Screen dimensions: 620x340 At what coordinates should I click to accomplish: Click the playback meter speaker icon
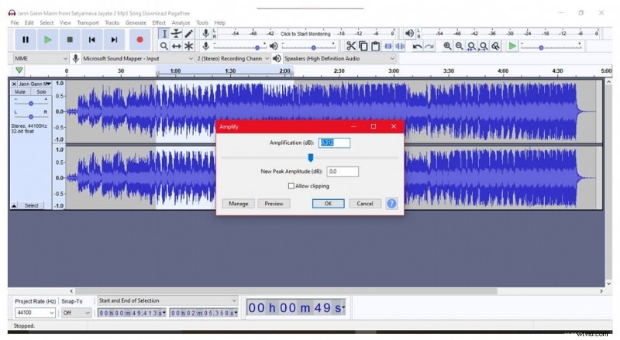click(x=410, y=33)
